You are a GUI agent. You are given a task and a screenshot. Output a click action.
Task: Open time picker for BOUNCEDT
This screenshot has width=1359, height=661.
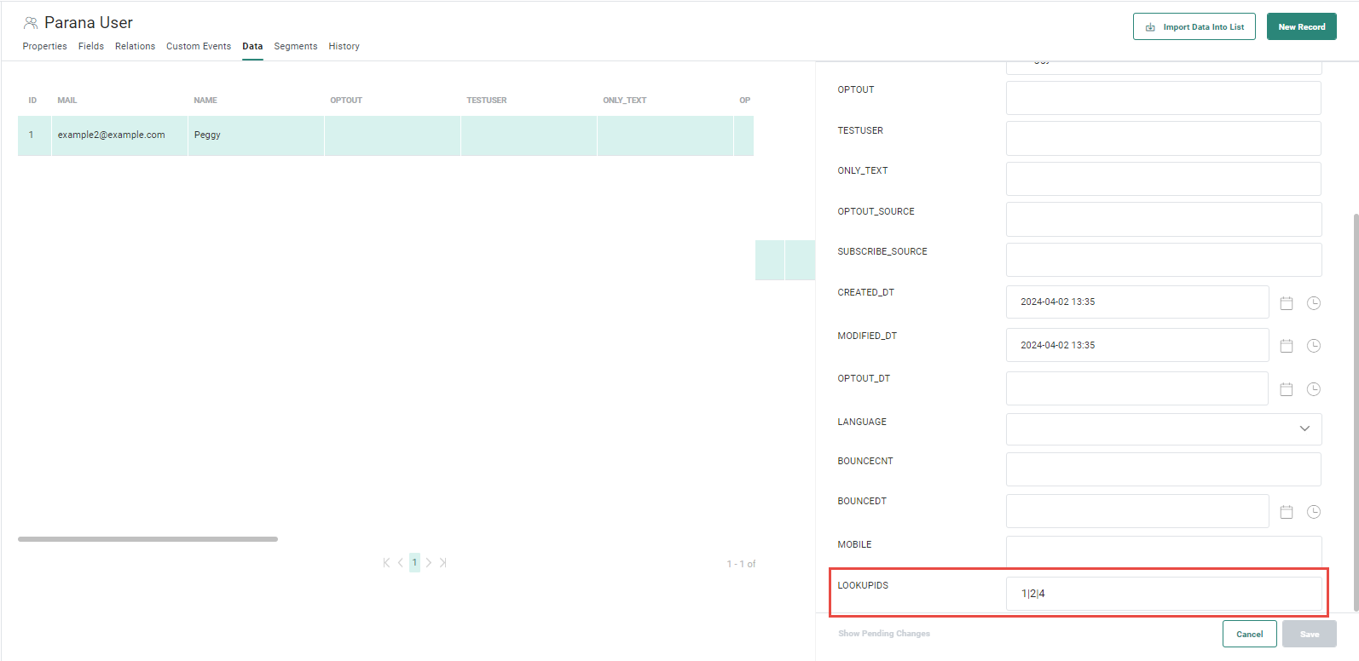pos(1314,512)
